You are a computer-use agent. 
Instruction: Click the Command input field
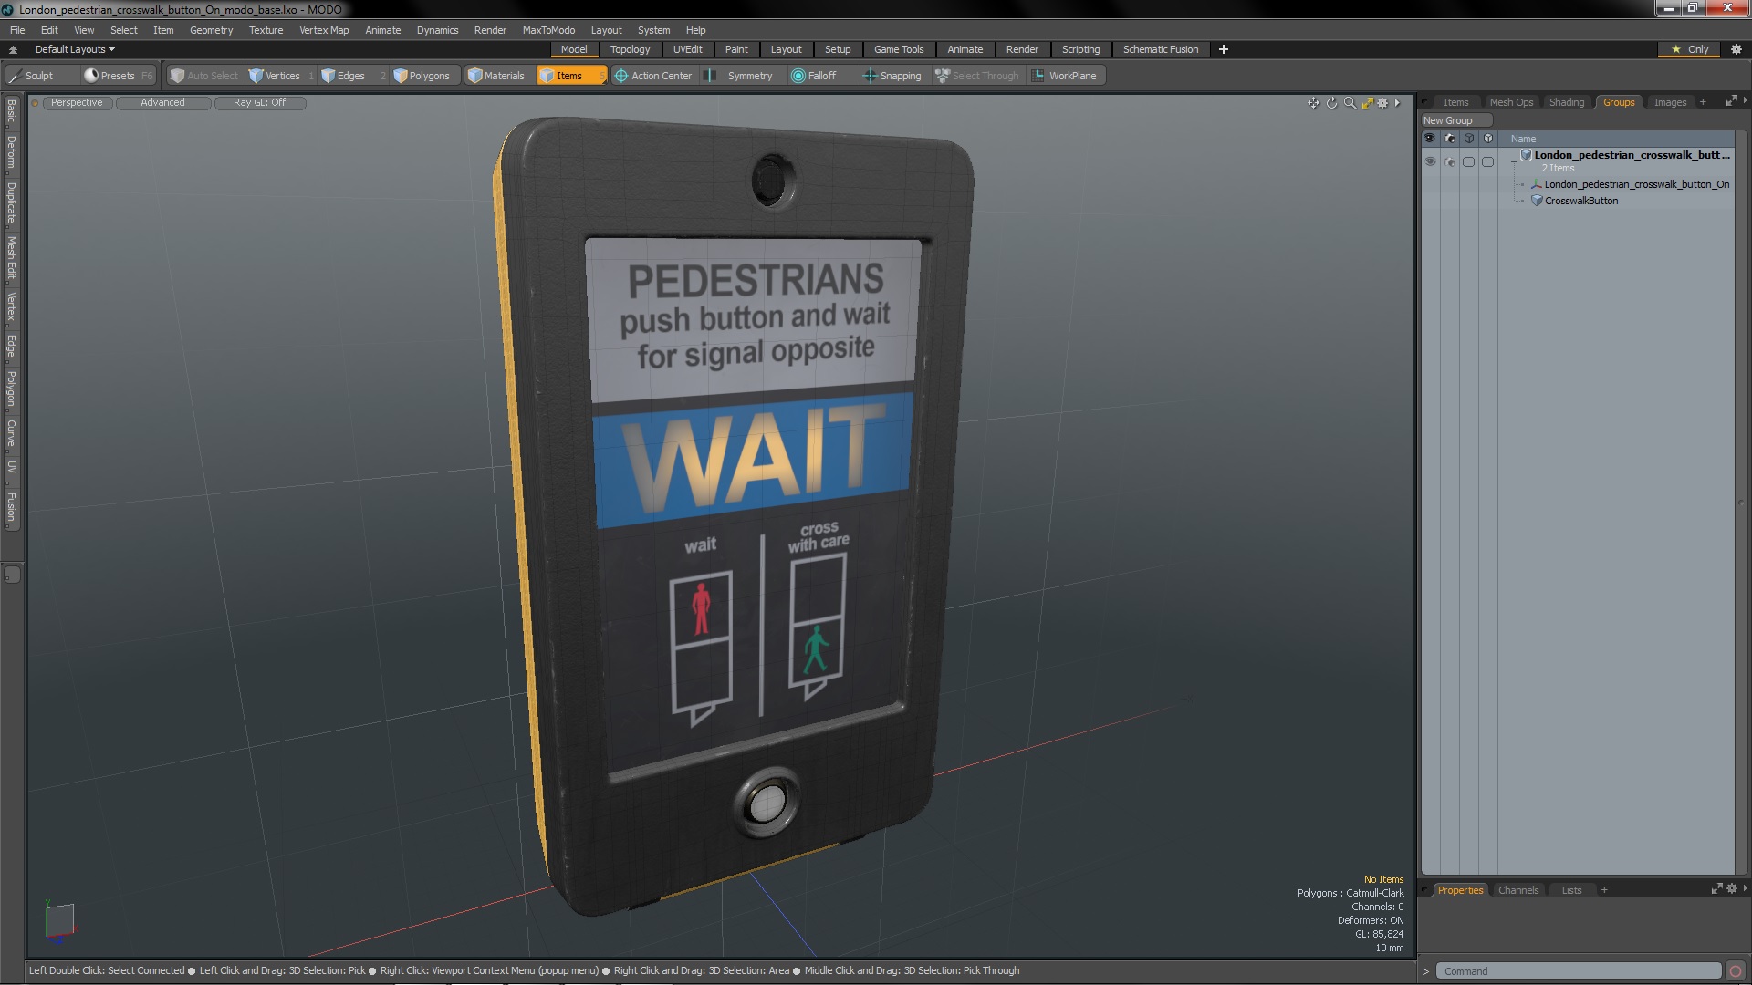[x=1577, y=971]
